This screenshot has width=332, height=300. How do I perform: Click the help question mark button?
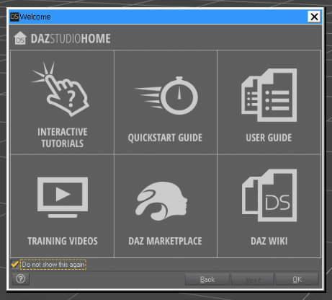click(x=21, y=279)
